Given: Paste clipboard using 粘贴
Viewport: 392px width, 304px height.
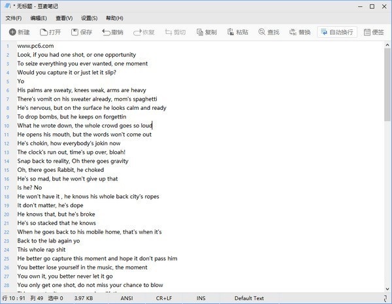Looking at the screenshot, I should coord(238,32).
